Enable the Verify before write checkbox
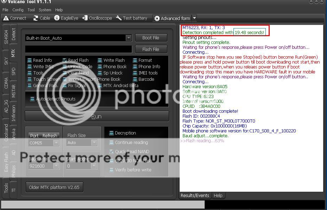Screen dimensions: 327x210 (x=111, y=170)
